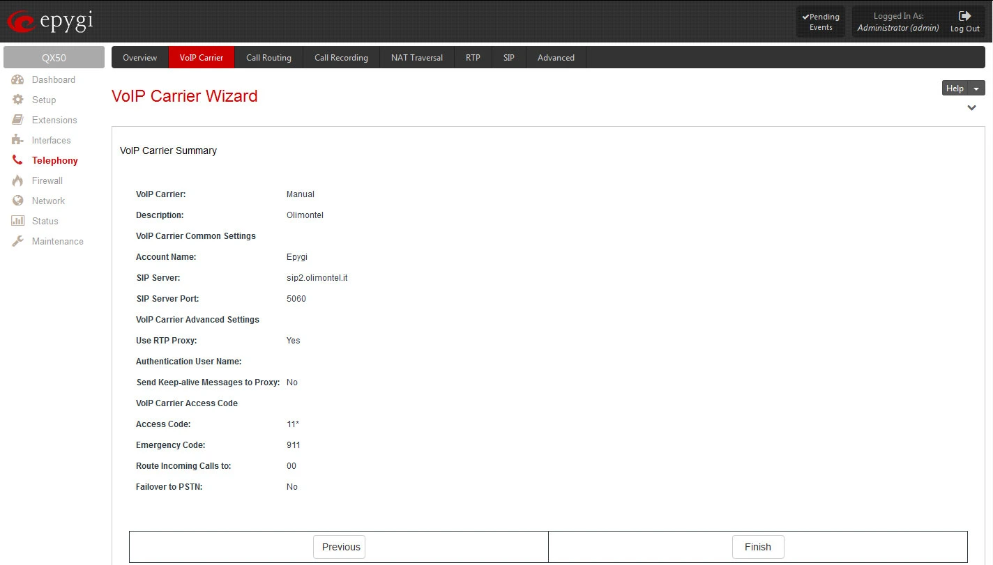Click the Interfaces icon in sidebar

tap(18, 140)
